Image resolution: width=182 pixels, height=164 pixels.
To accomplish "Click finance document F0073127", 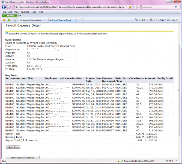I will point(108,88).
